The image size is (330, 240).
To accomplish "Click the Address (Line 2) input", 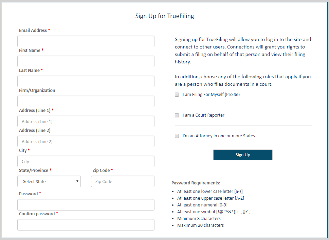I will [86, 141].
